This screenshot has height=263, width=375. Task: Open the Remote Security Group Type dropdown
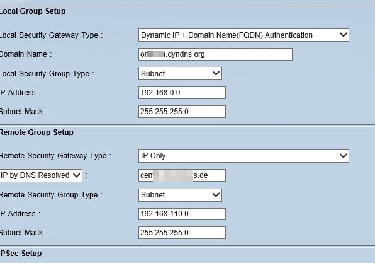(180, 195)
